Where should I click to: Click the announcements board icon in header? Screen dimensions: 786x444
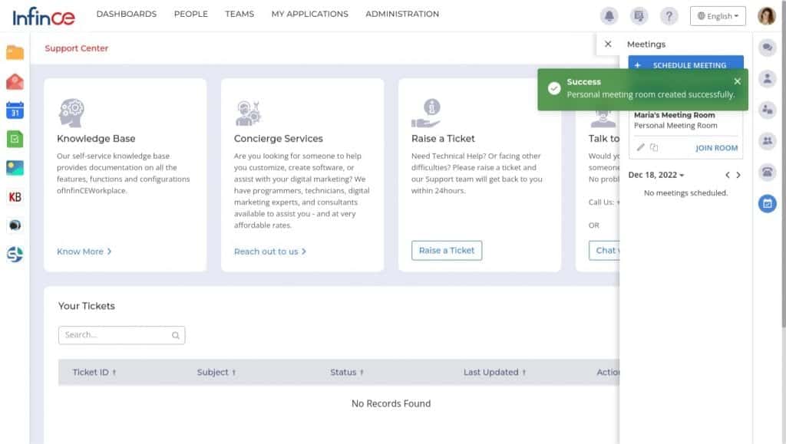tap(639, 16)
